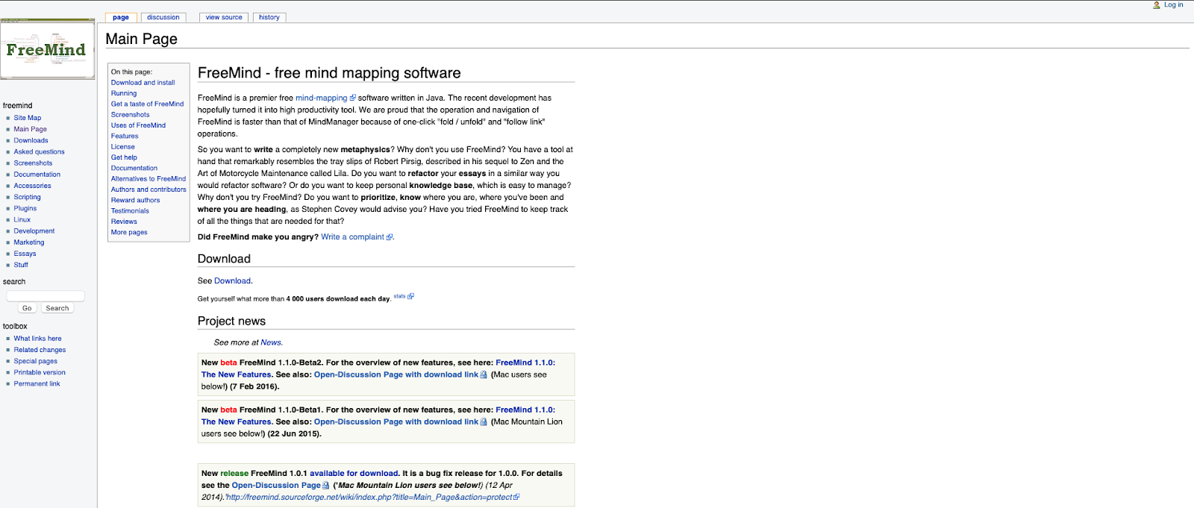
Task: Click the Main Page heading text
Action: [141, 39]
